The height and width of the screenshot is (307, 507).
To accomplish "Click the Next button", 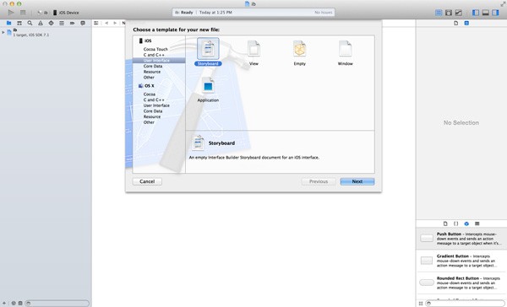I will click(357, 181).
